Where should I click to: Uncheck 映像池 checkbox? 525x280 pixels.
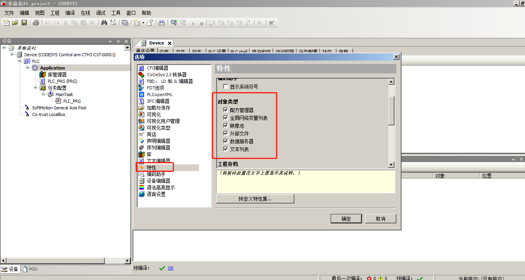(x=226, y=125)
